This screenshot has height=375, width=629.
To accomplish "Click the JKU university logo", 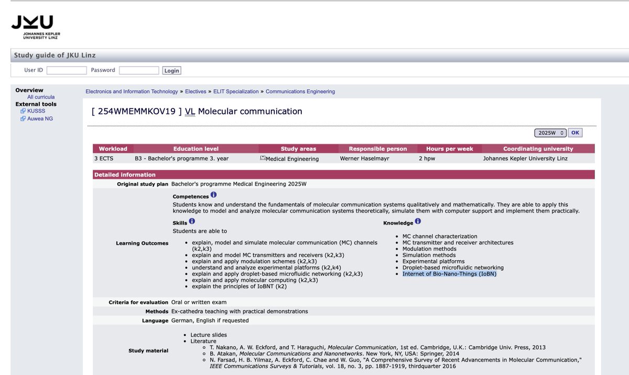I will coord(36,27).
